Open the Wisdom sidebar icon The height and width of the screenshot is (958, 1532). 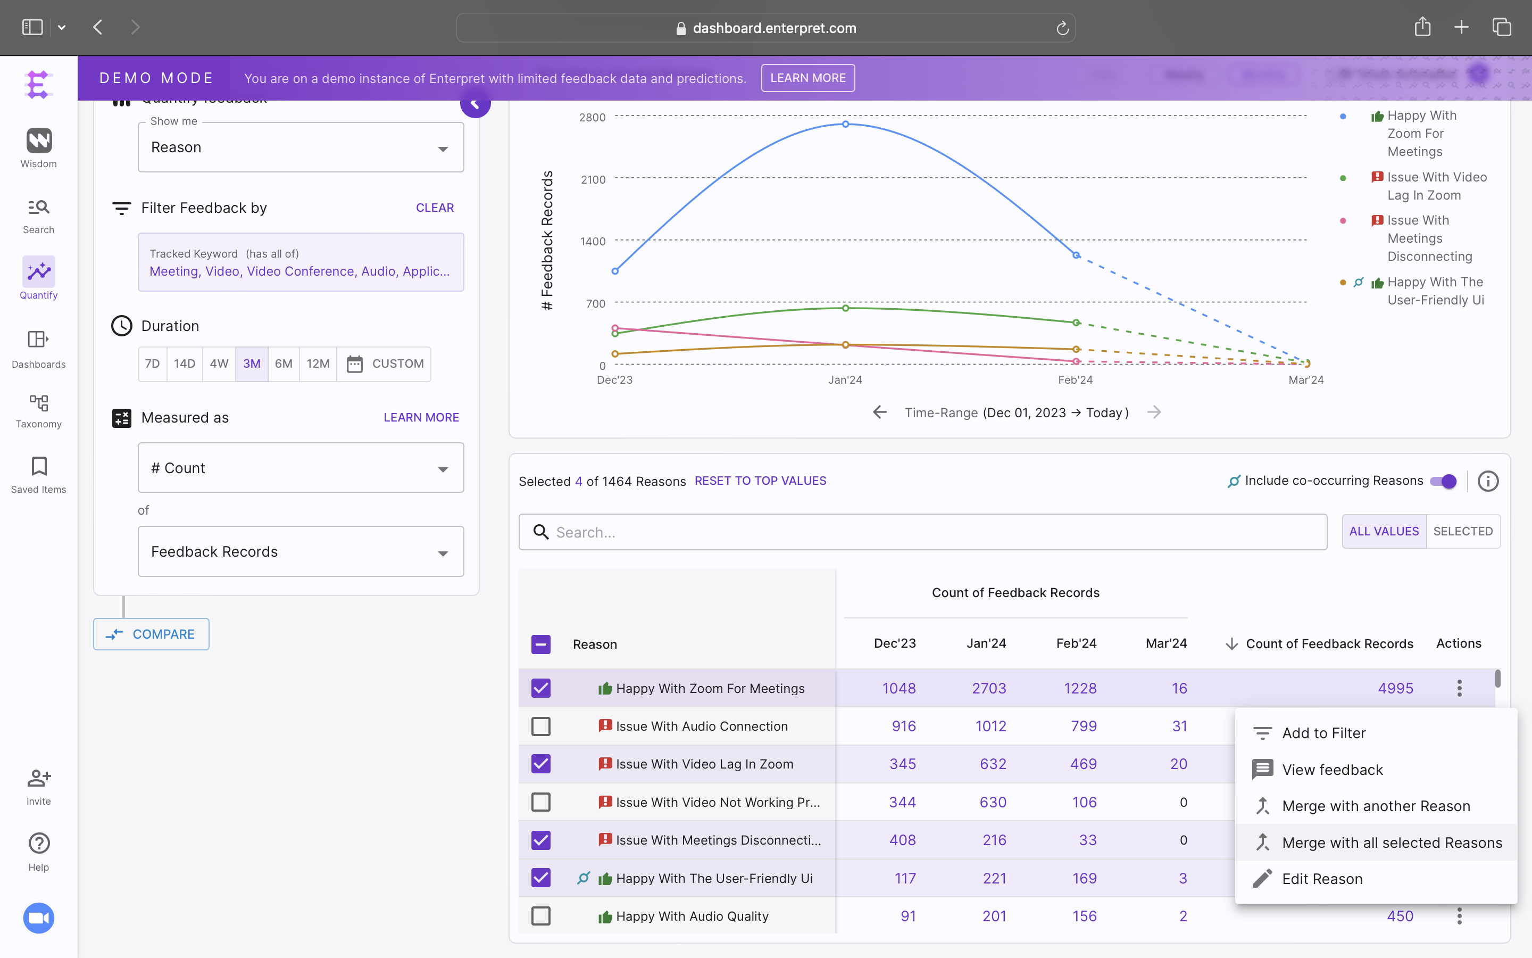point(39,141)
